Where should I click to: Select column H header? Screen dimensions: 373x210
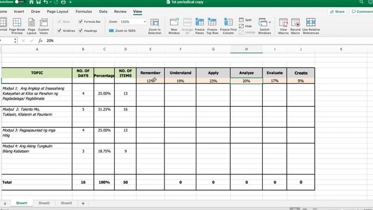click(247, 49)
